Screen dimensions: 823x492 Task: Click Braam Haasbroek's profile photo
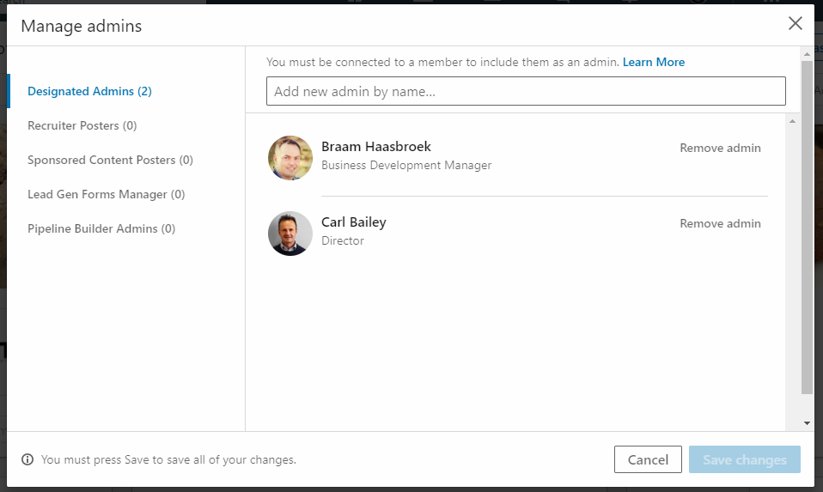290,158
